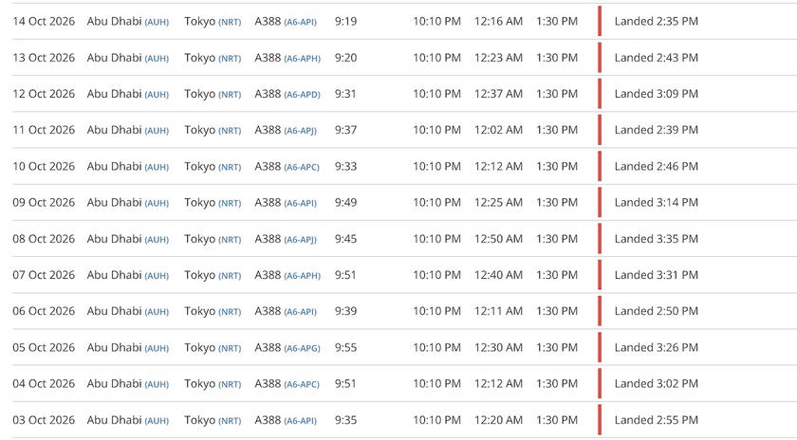Click the AUH airport link in the 10 Oct row
797x440 pixels.
click(x=157, y=167)
